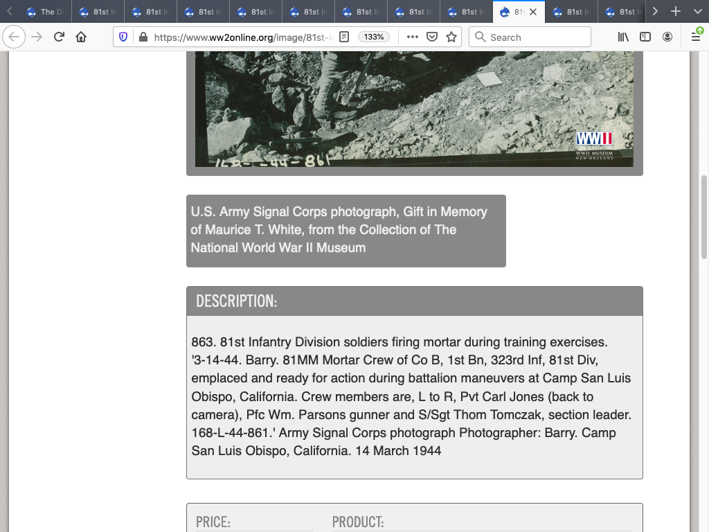The image size is (709, 532).
Task: Click the browser Back button
Action: [x=15, y=37]
